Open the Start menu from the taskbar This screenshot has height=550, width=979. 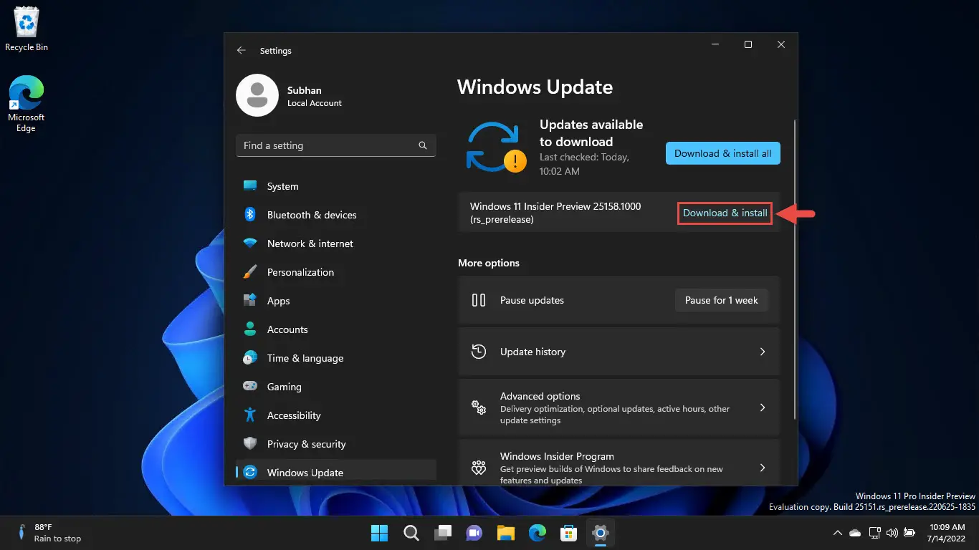(379, 533)
